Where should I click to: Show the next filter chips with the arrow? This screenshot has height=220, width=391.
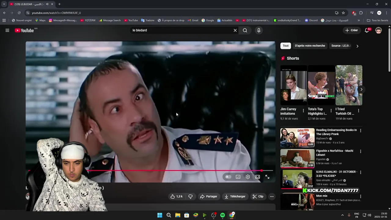tap(357, 46)
